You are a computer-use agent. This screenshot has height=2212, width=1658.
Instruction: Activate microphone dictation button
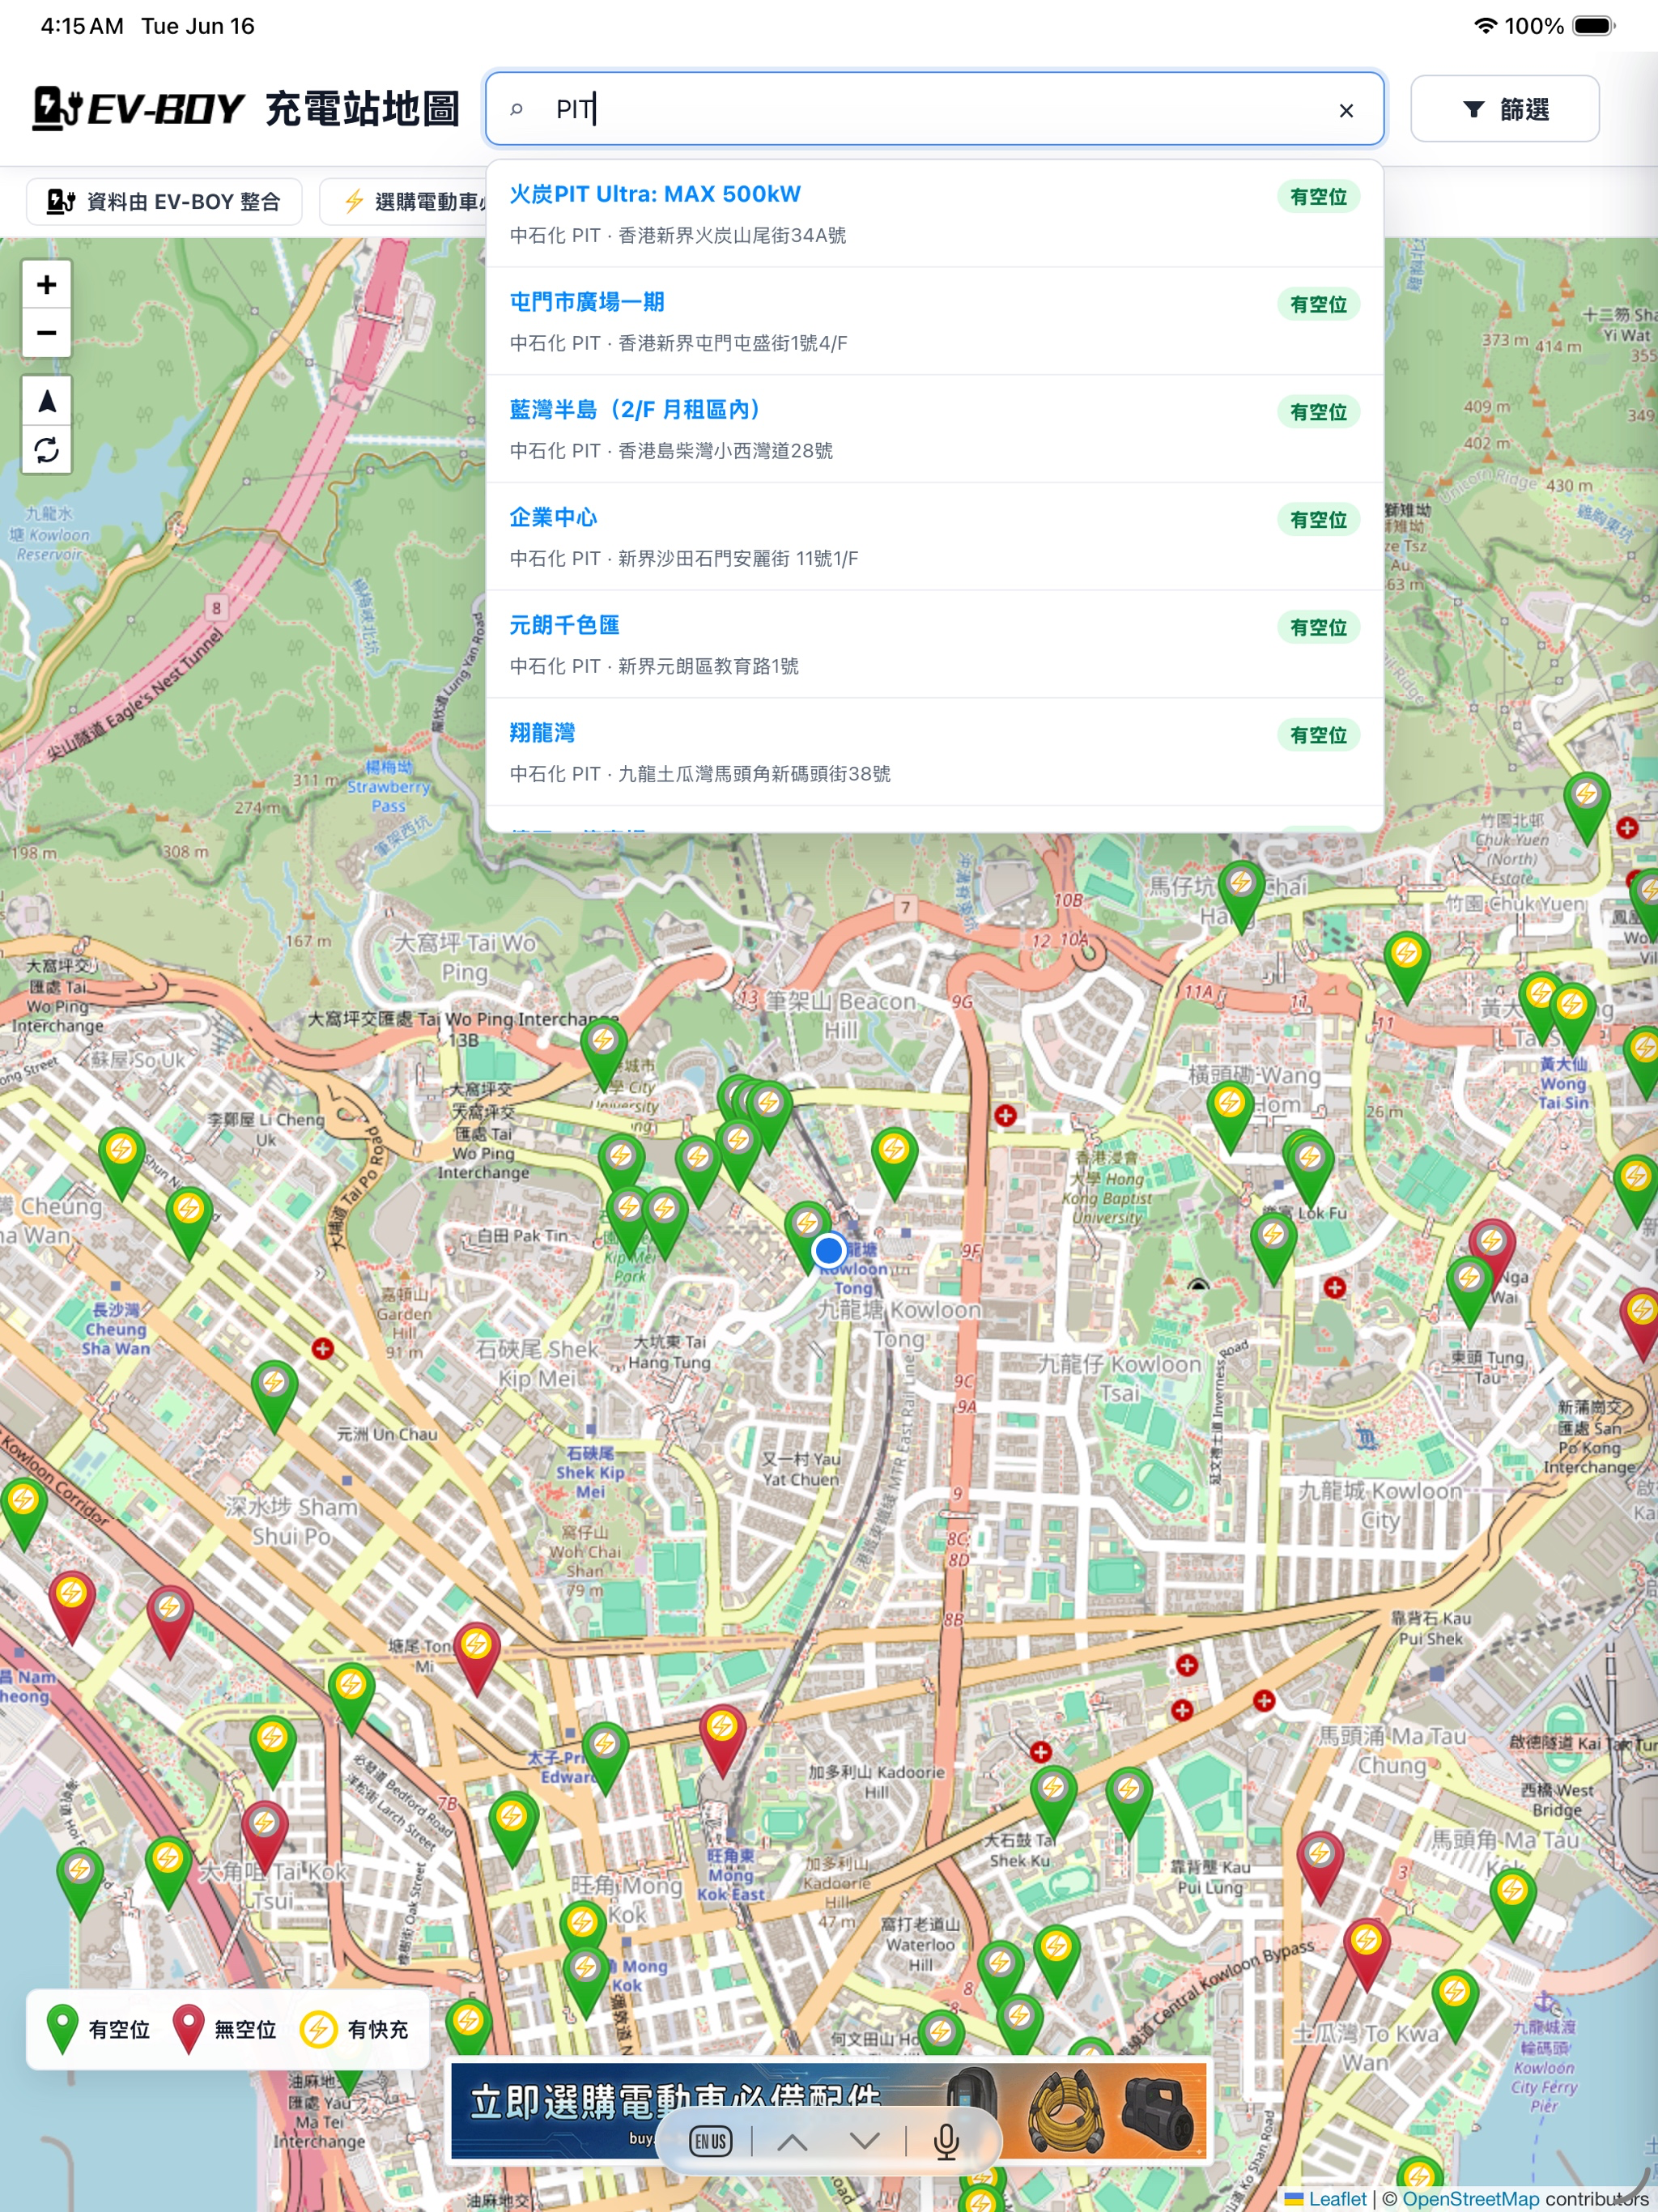[946, 2141]
